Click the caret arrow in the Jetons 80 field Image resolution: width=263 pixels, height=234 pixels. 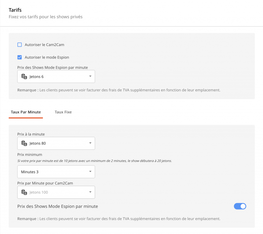[x=90, y=143]
